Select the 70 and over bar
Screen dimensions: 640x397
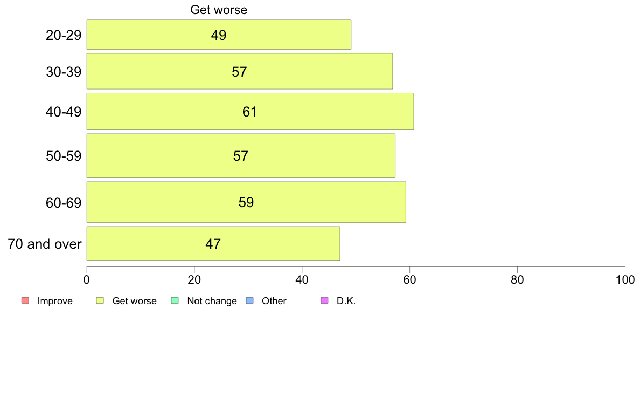click(x=213, y=243)
